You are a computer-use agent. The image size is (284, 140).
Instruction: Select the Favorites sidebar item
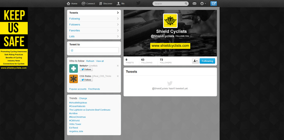tap(94, 31)
